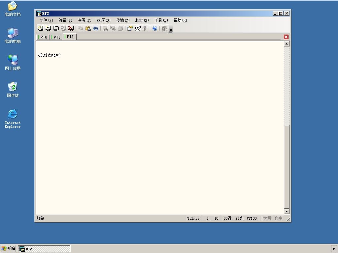Image resolution: width=338 pixels, height=253 pixels.
Task: Click the last grayed toolbar icon
Action: (164, 28)
